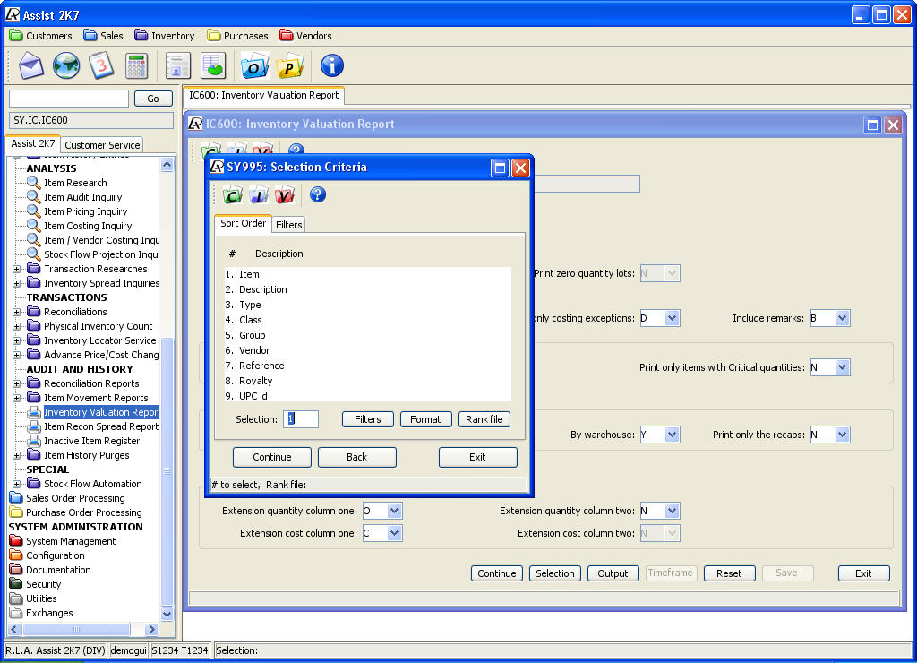Open the report chart toolbar icon

pyautogui.click(x=213, y=65)
